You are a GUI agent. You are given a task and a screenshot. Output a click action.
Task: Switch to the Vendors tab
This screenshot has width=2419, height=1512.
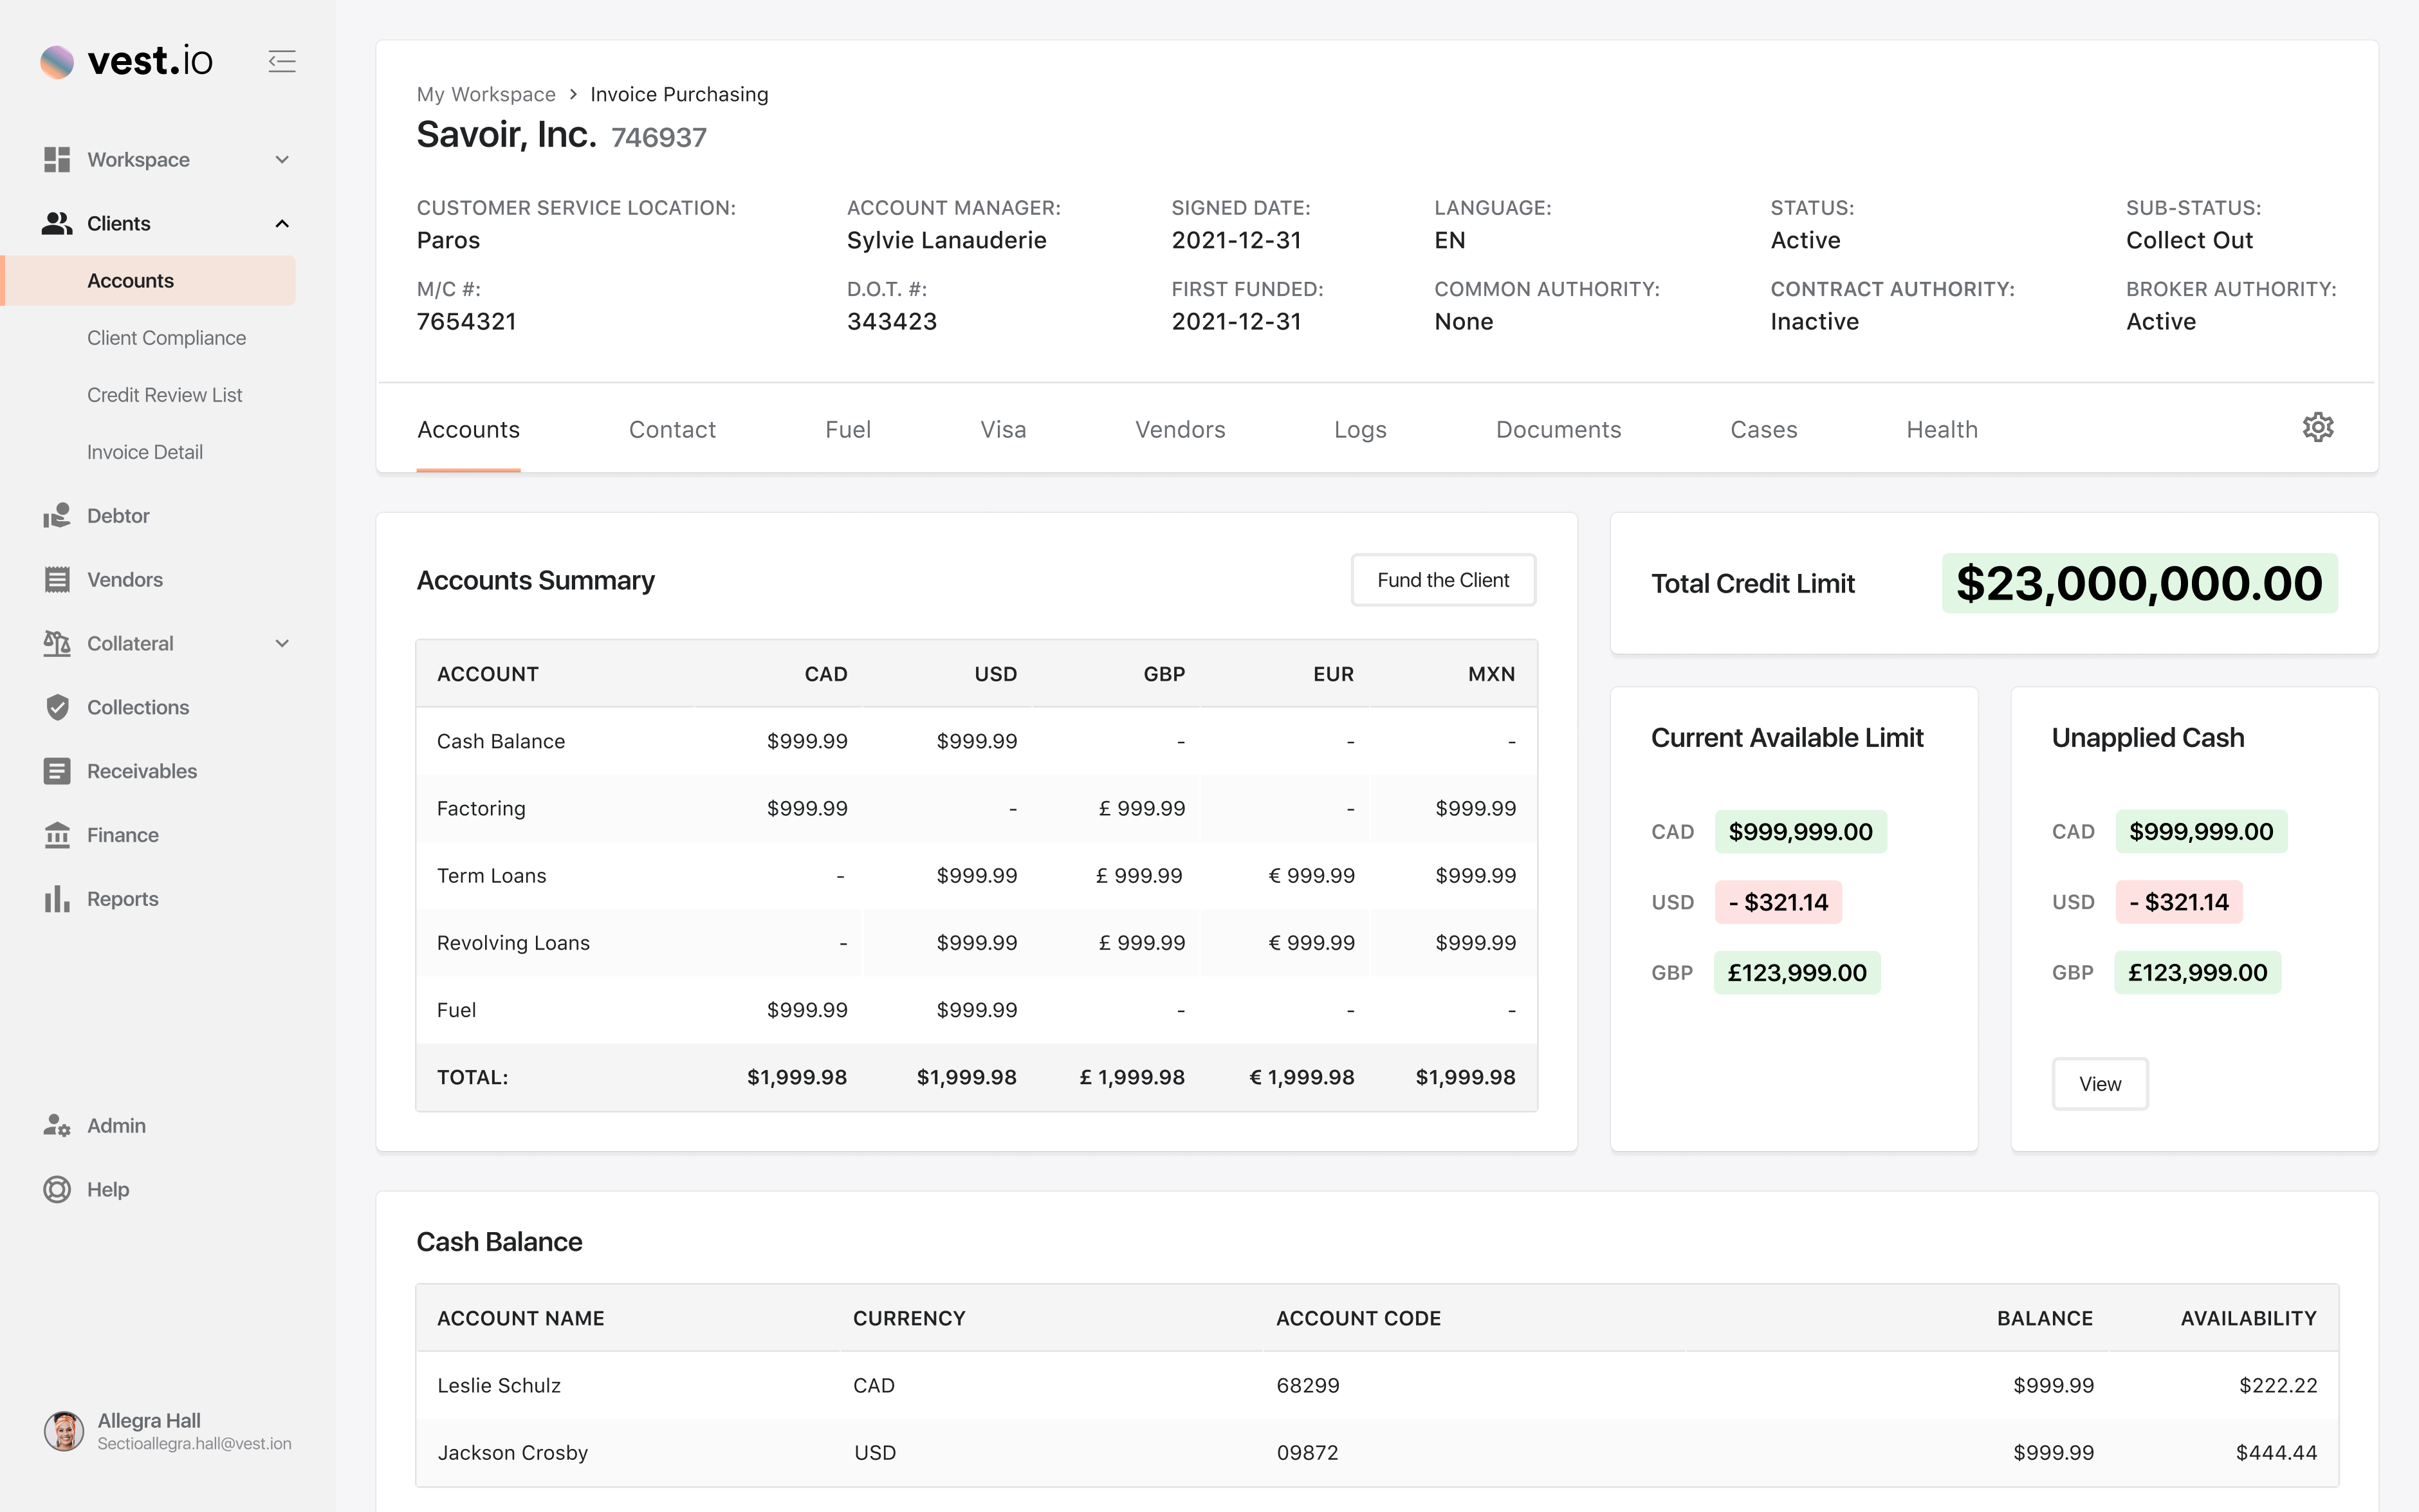pyautogui.click(x=1179, y=430)
